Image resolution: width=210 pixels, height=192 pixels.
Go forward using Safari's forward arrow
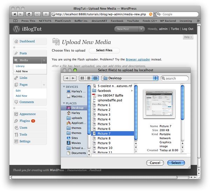(x=21, y=14)
